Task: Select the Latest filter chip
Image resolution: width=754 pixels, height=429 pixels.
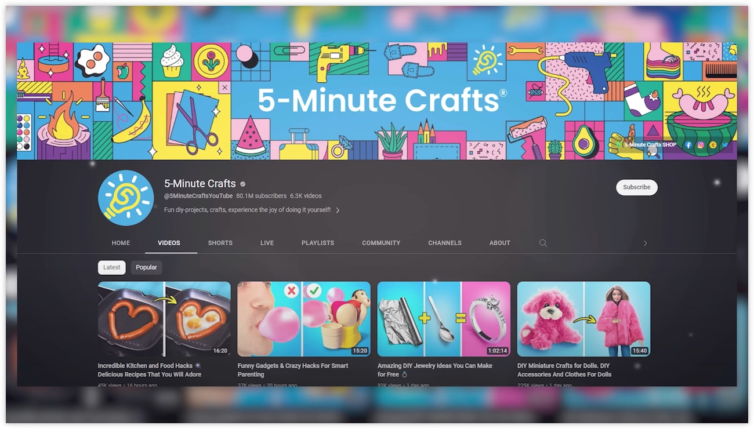Action: pyautogui.click(x=112, y=267)
